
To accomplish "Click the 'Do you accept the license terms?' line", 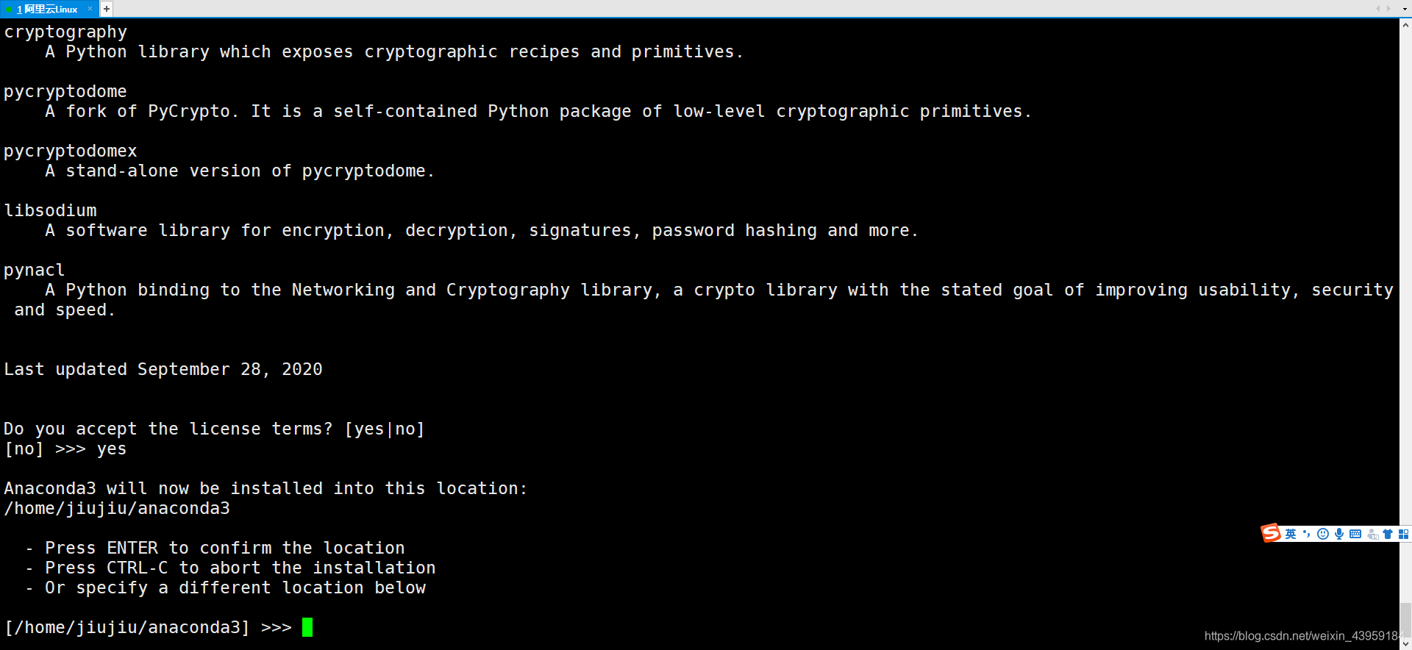I will click(x=214, y=429).
